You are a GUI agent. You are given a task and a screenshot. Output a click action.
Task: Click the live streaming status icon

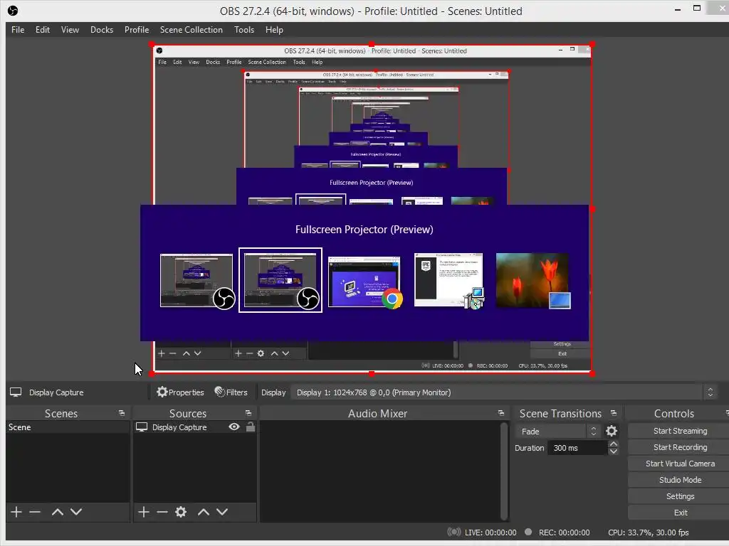tap(454, 532)
